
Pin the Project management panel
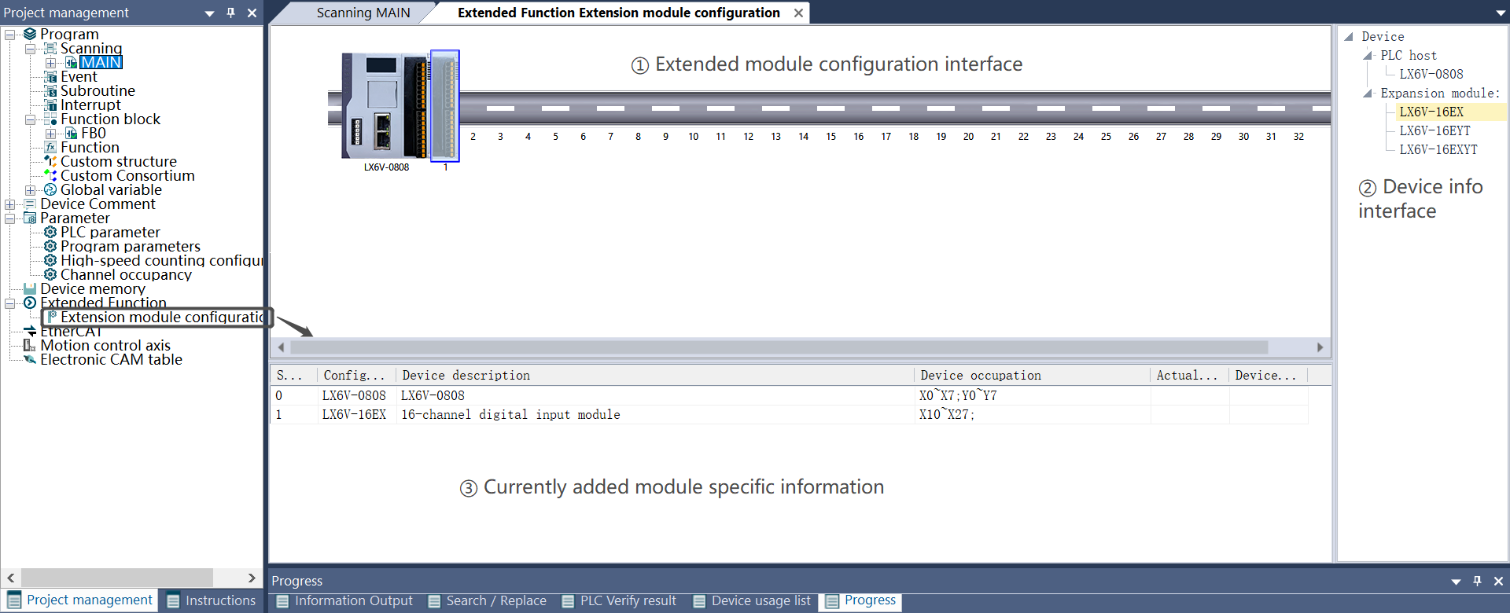coord(230,13)
